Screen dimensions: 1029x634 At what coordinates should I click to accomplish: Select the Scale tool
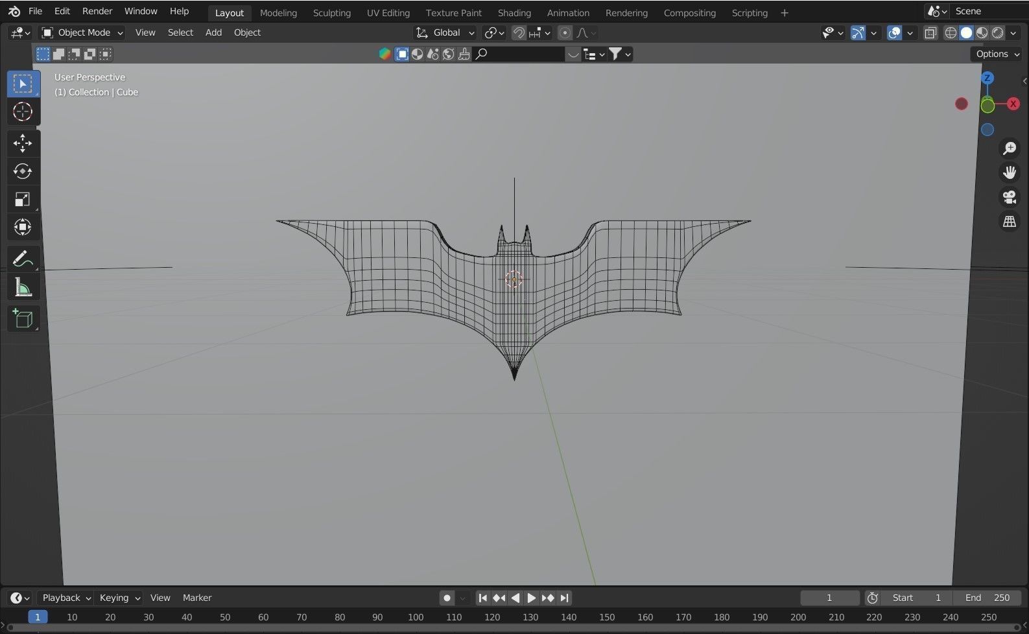[23, 199]
